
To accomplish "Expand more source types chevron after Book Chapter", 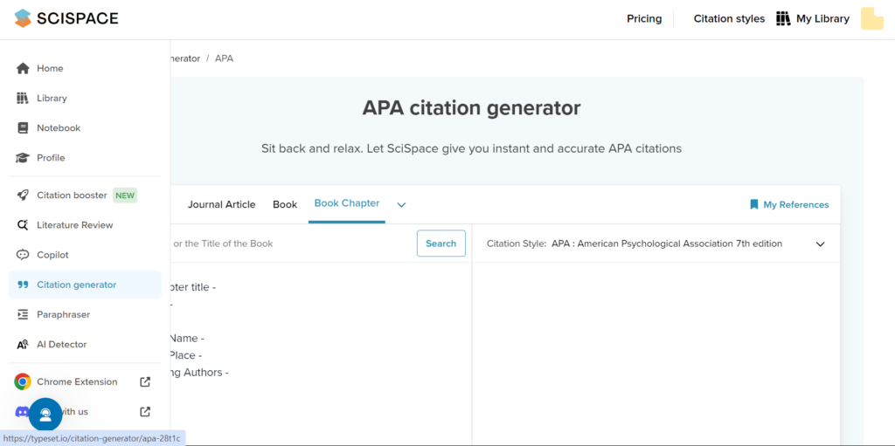I will coord(401,205).
